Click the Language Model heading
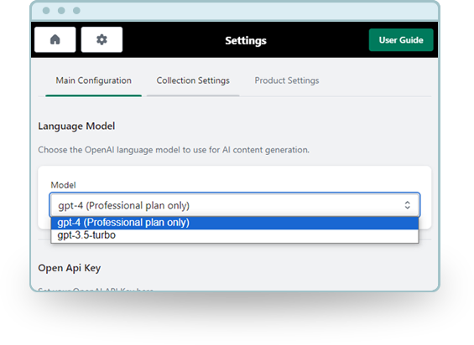The height and width of the screenshot is (345, 474). click(76, 126)
